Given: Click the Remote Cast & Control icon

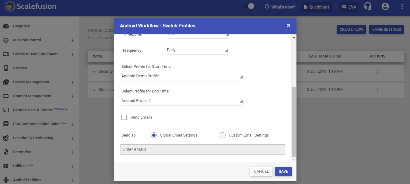Looking at the screenshot, I should coord(6,110).
